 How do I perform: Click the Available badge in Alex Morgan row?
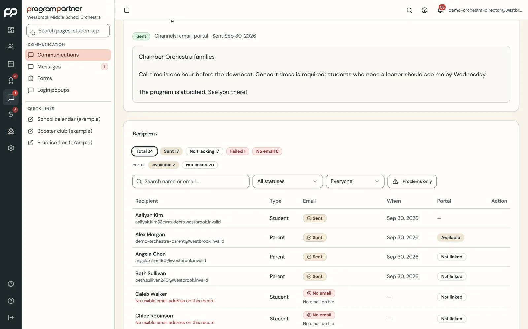coord(450,237)
